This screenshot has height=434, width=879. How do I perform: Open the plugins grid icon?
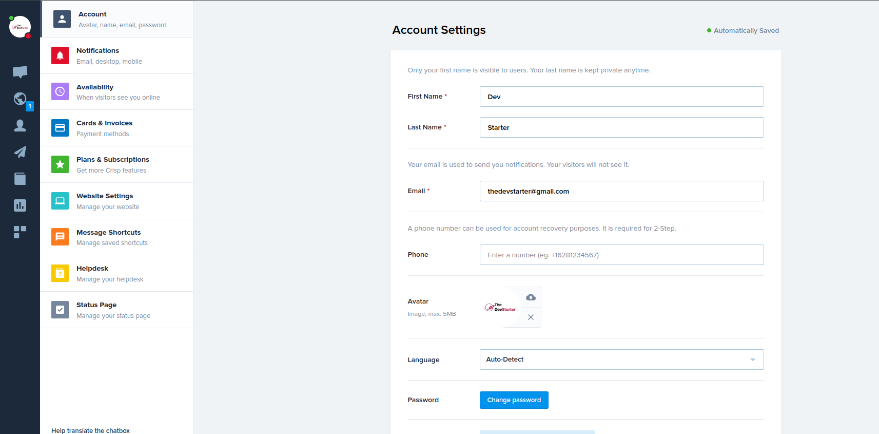point(20,232)
